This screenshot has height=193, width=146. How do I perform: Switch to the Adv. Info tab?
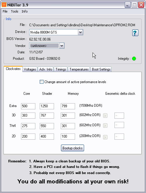[x=46, y=69]
